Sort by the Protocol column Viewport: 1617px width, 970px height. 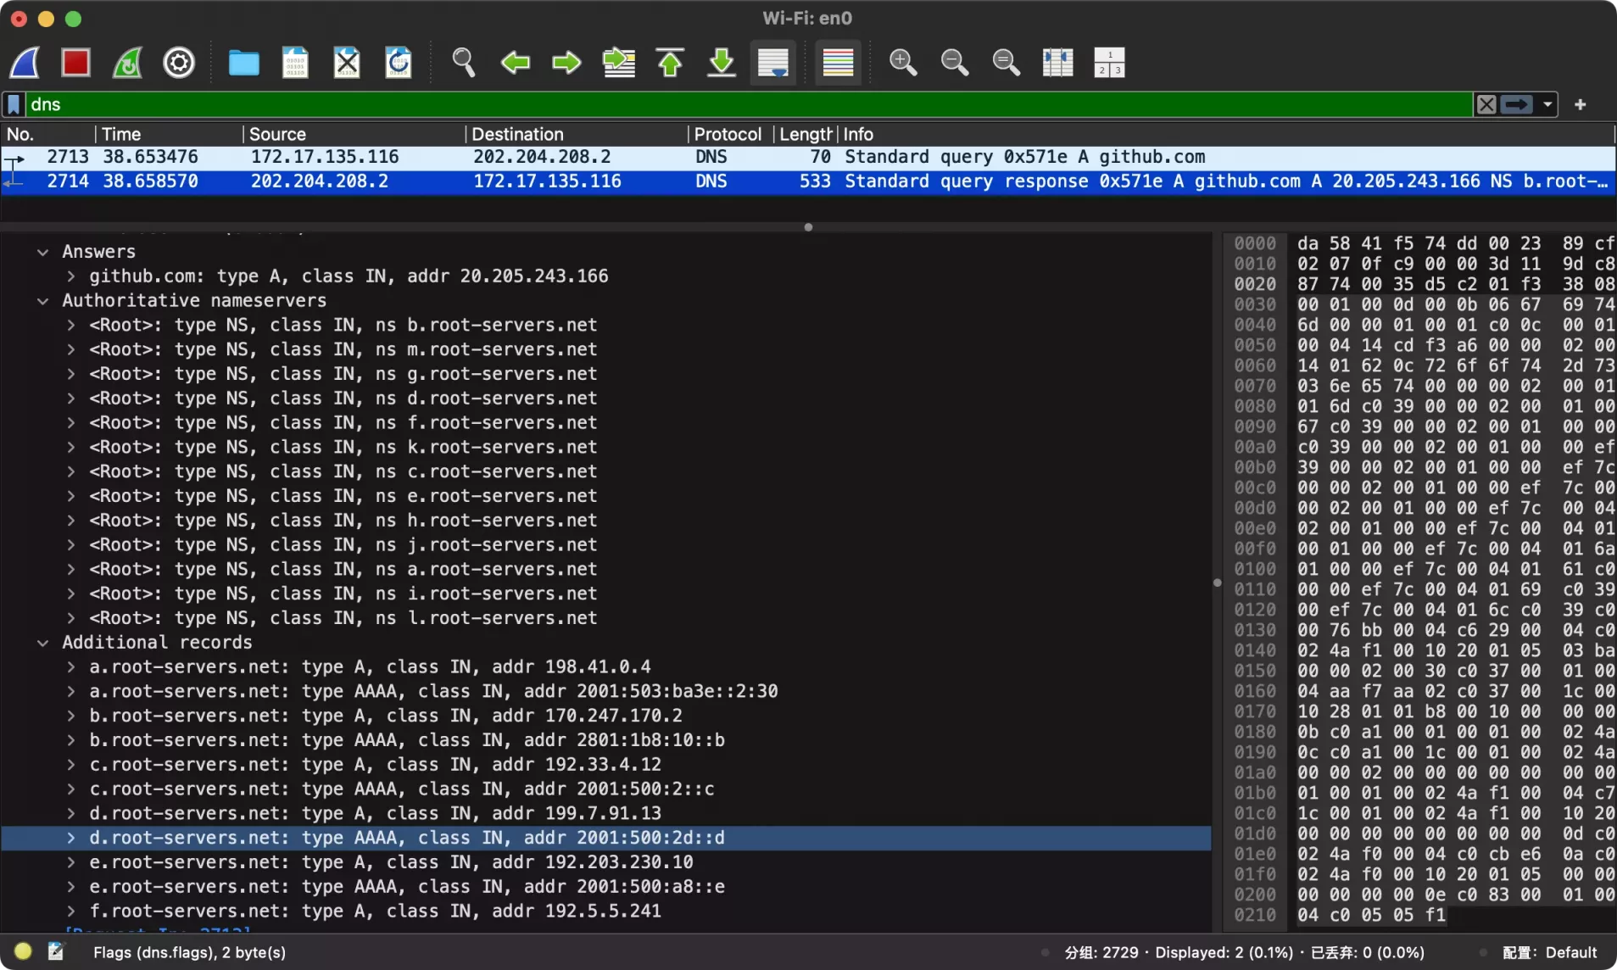point(730,134)
